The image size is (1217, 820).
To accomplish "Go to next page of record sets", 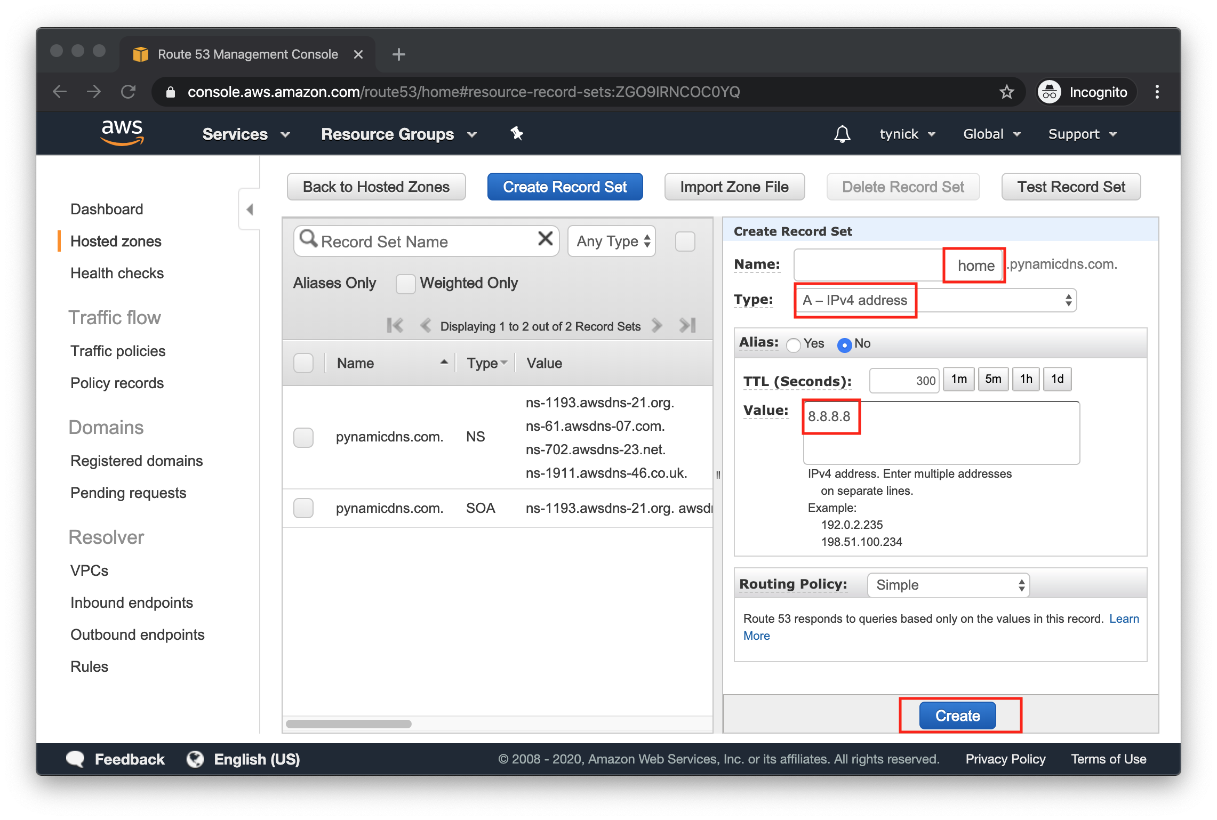I will (657, 325).
